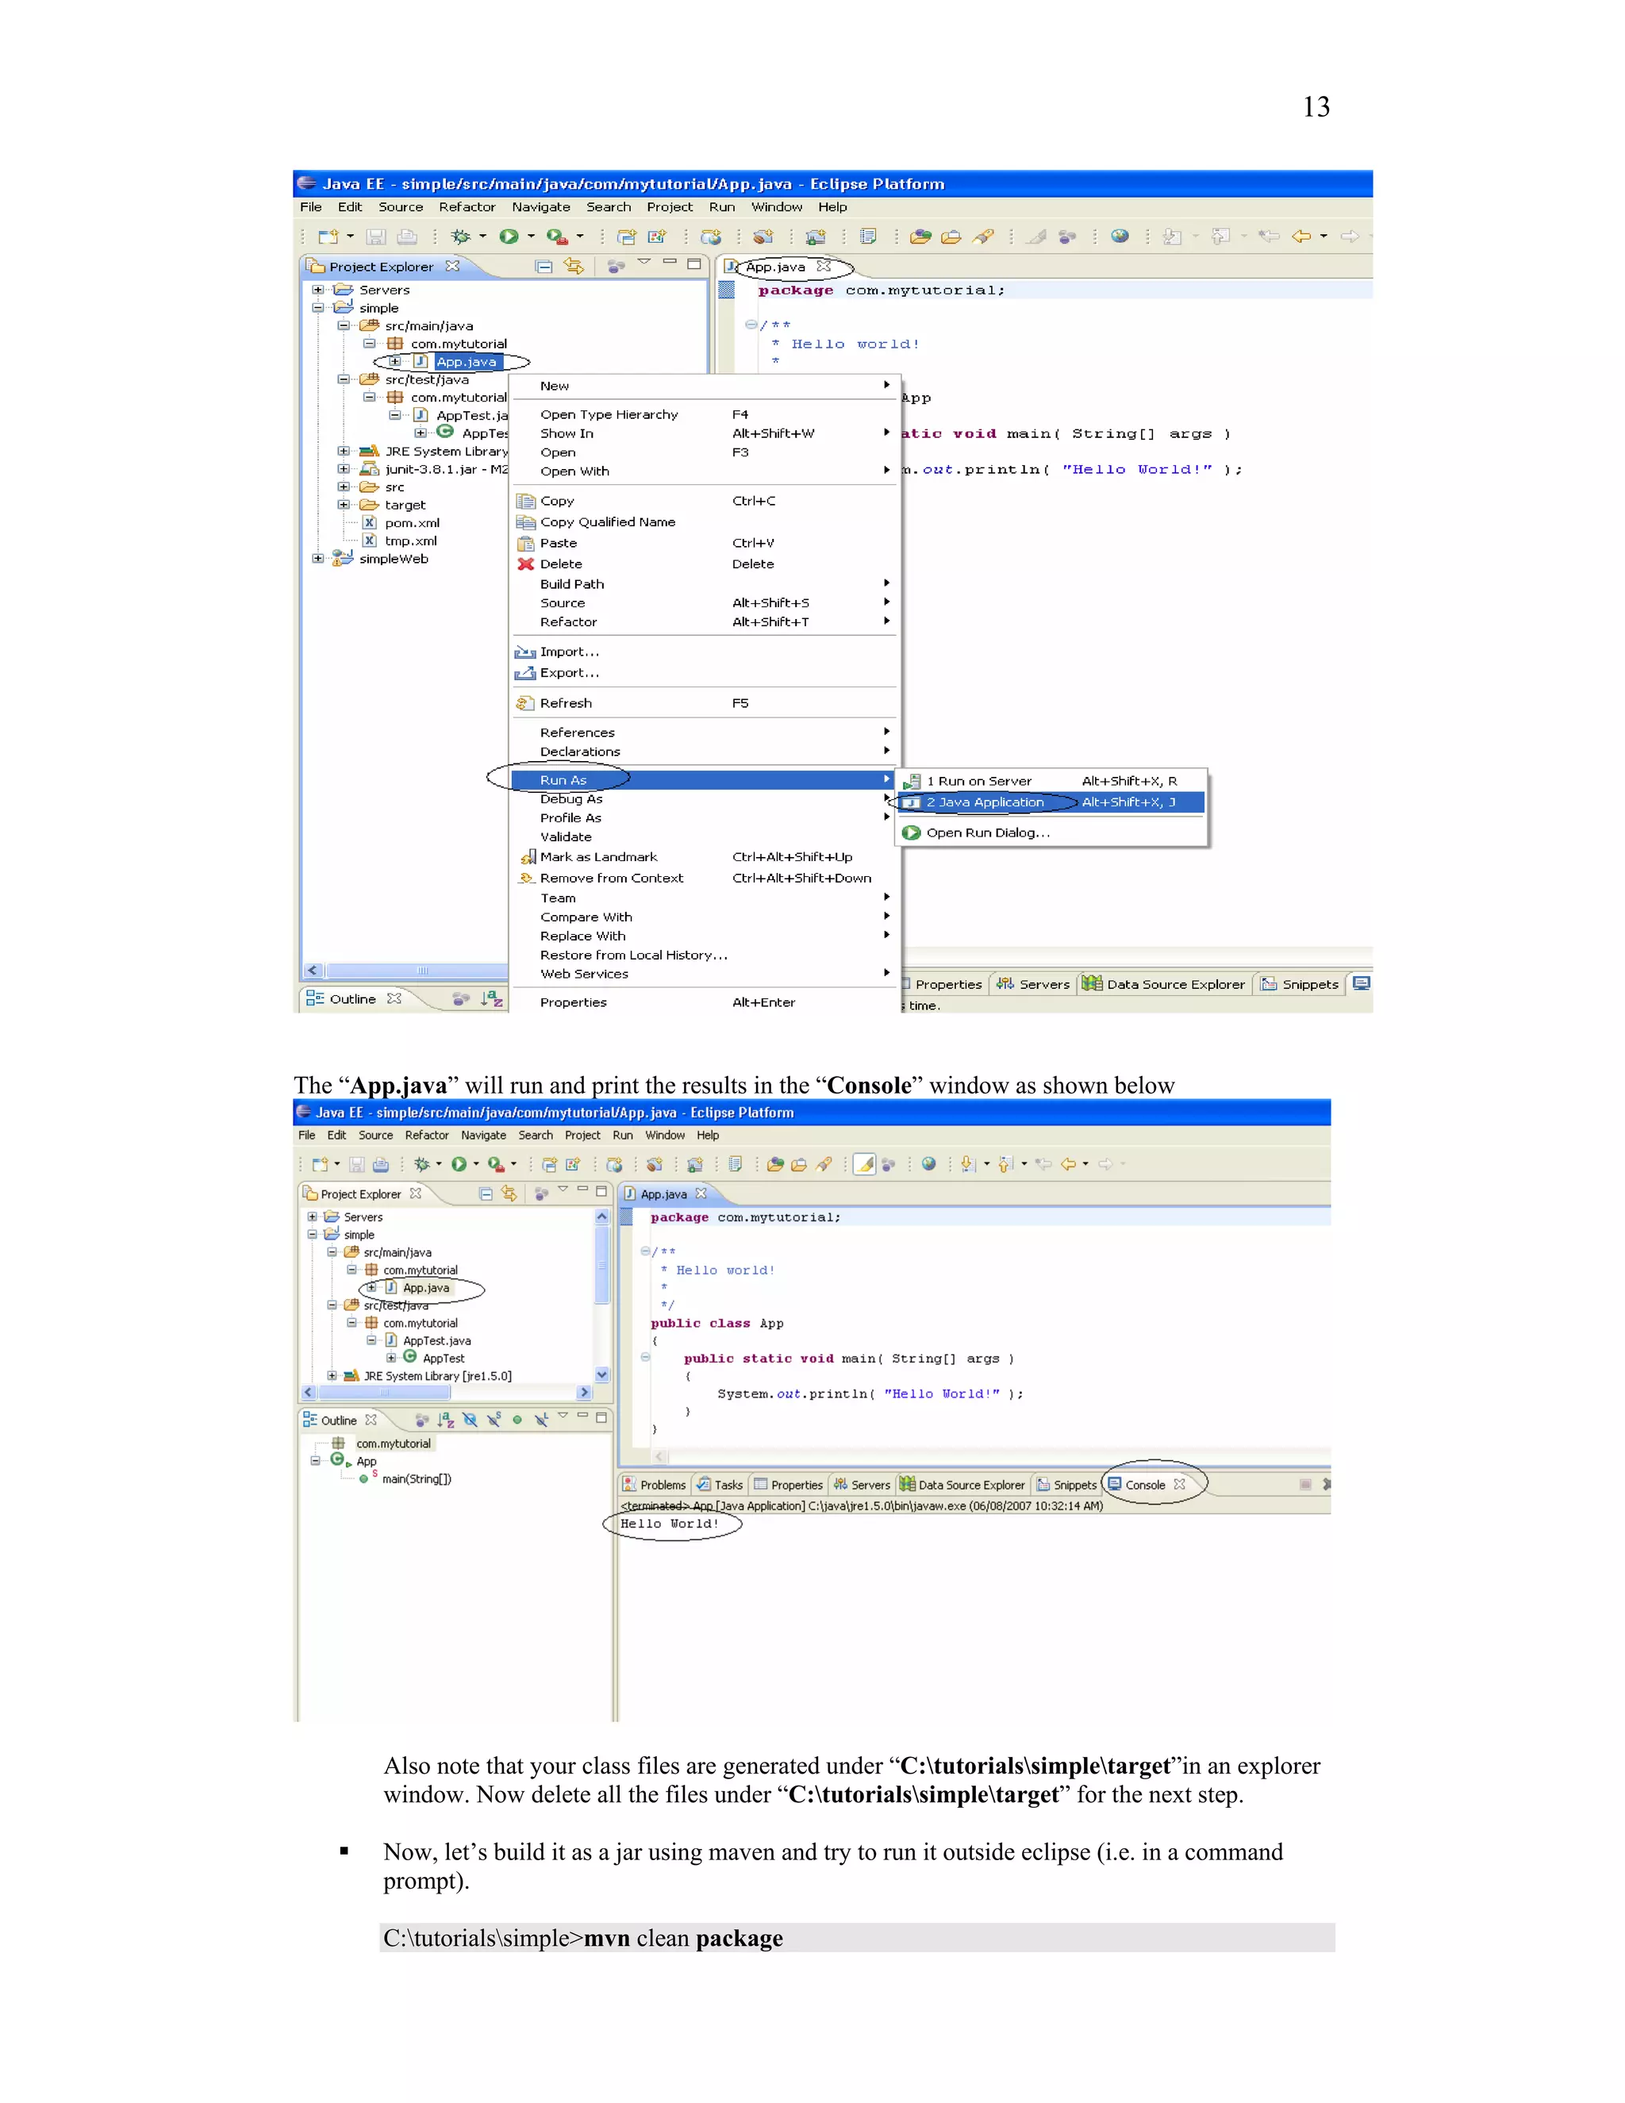Click horizontal scrollbar thumb in lower Project Explorer
This screenshot has width=1625, height=2103.
coord(384,1393)
